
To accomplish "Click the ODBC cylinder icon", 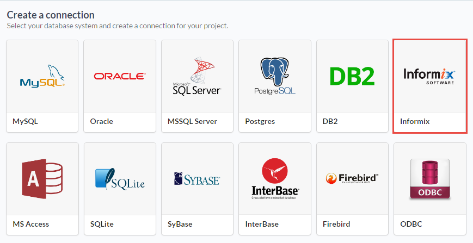I will point(429,179).
